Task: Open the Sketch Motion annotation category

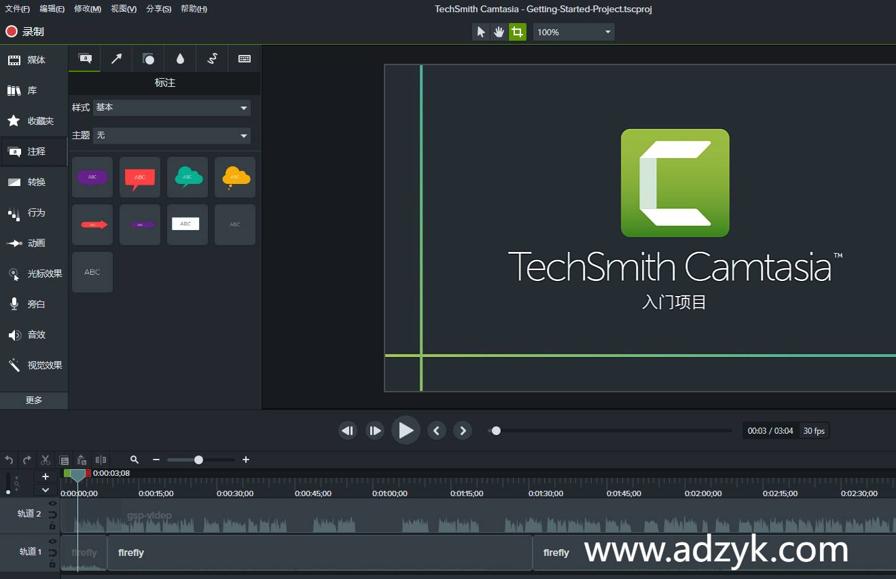Action: pos(212,58)
